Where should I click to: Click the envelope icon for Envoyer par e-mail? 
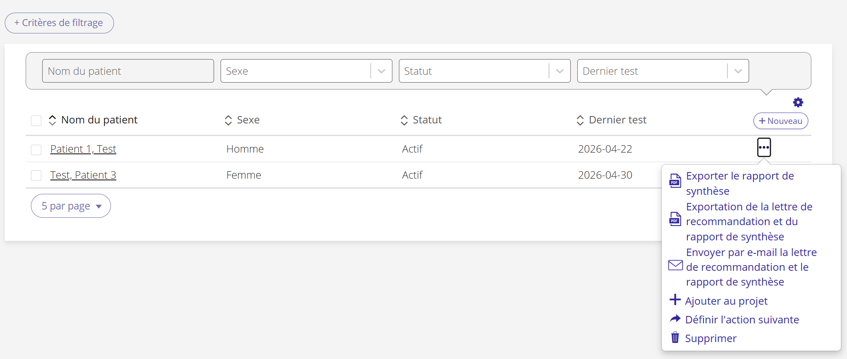point(675,265)
